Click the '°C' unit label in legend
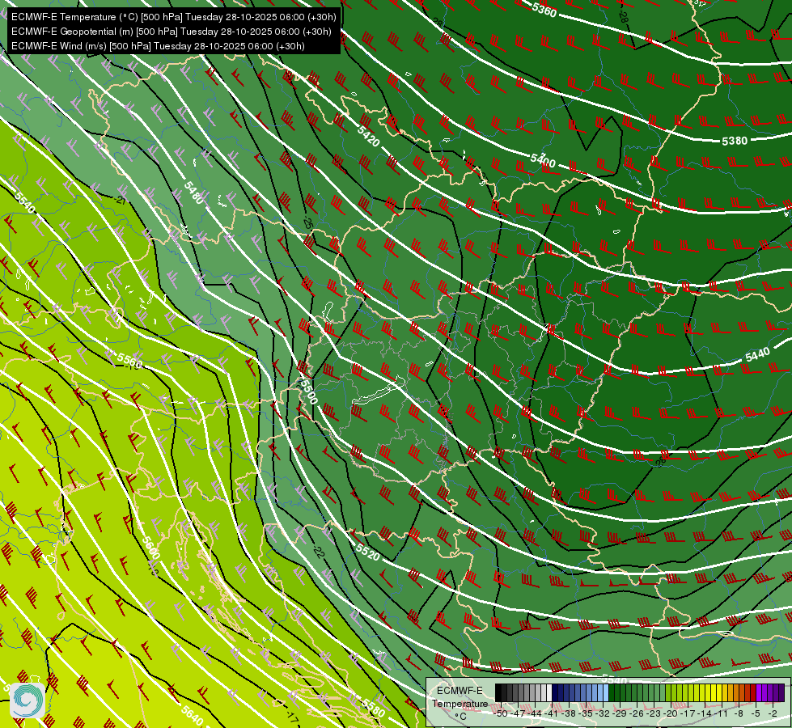The height and width of the screenshot is (728, 792). click(x=460, y=717)
